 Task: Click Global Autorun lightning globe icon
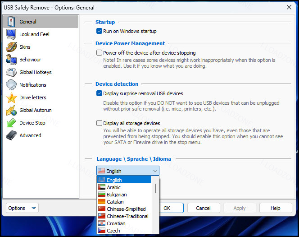11,110
